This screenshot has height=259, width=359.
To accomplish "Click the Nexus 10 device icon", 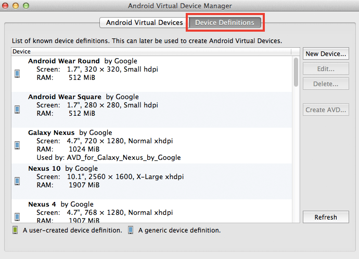I will pyautogui.click(x=17, y=181).
